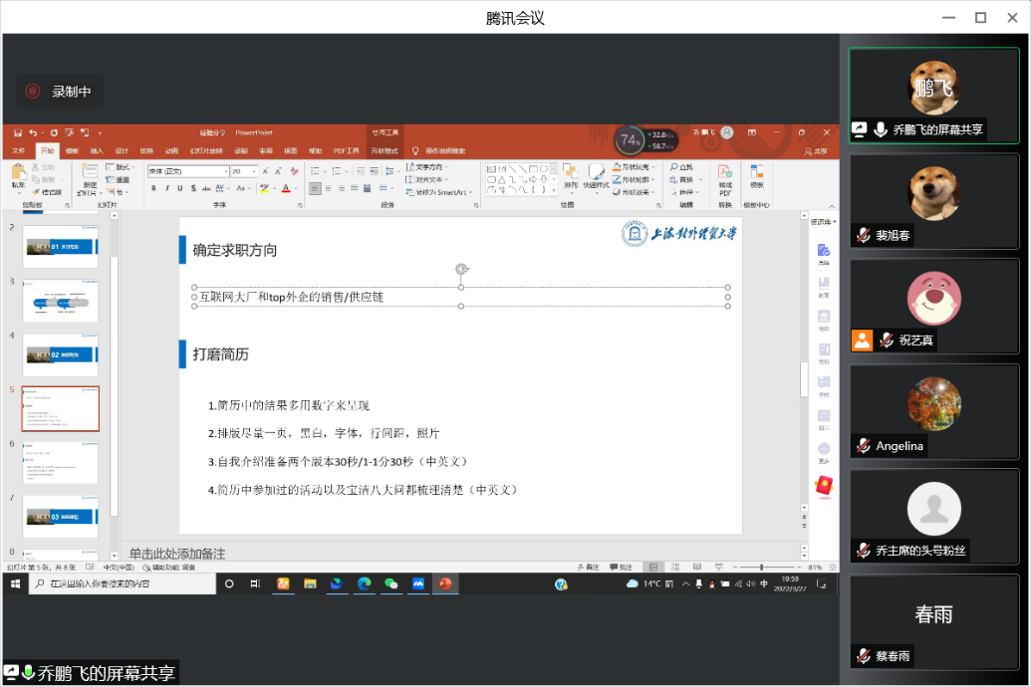Click the Underline formatting icon
The width and height of the screenshot is (1031, 687).
point(179,188)
